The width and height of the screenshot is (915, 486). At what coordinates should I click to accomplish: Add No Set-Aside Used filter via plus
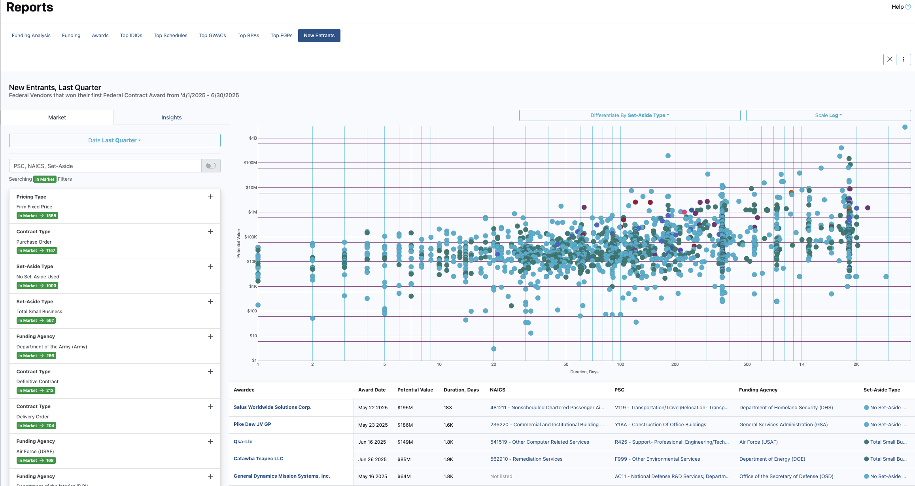(x=210, y=267)
